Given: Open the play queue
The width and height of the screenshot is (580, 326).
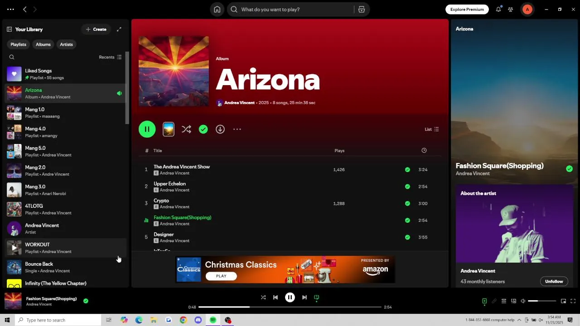Looking at the screenshot, I should [503, 301].
